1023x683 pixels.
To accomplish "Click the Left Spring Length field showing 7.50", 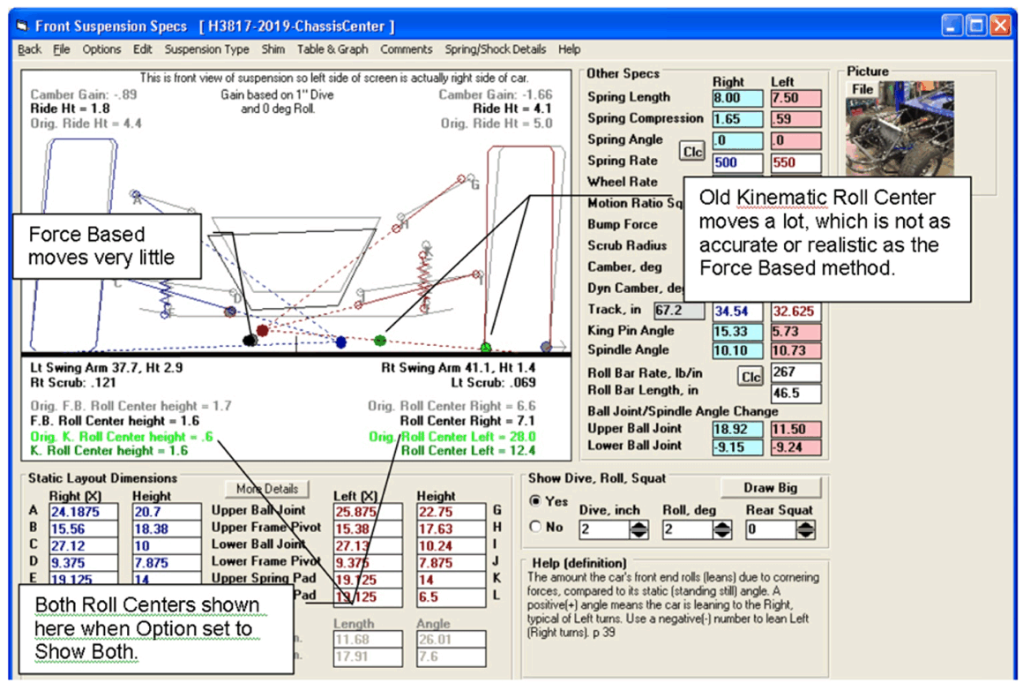I will tap(795, 99).
